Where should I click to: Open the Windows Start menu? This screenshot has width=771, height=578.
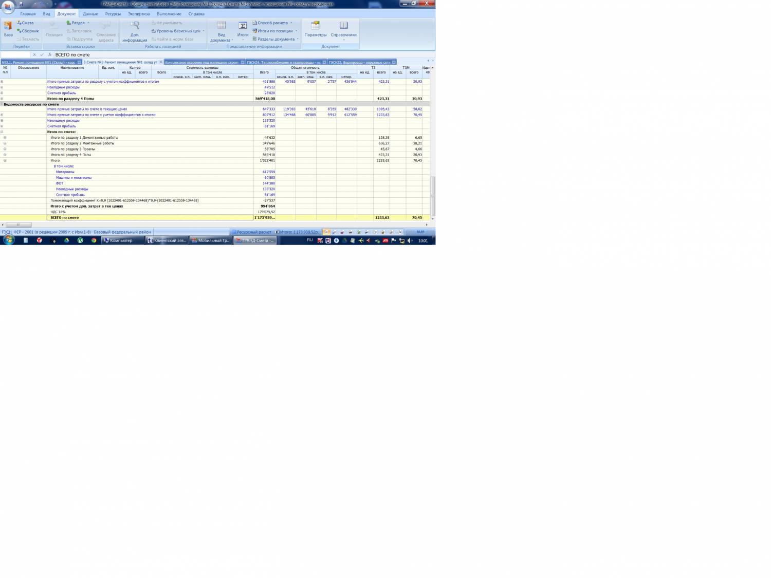(9, 240)
